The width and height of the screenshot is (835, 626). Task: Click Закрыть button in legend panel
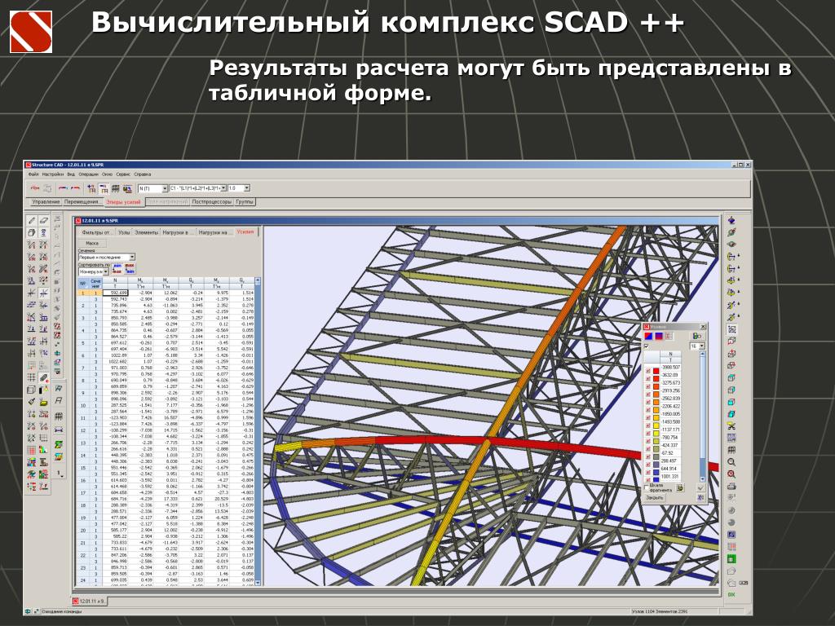(x=654, y=498)
